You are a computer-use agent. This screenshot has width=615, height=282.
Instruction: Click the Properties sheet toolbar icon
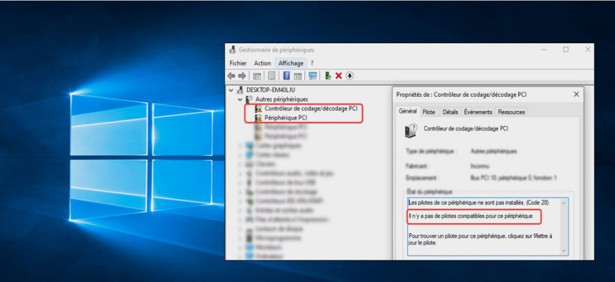coord(271,76)
